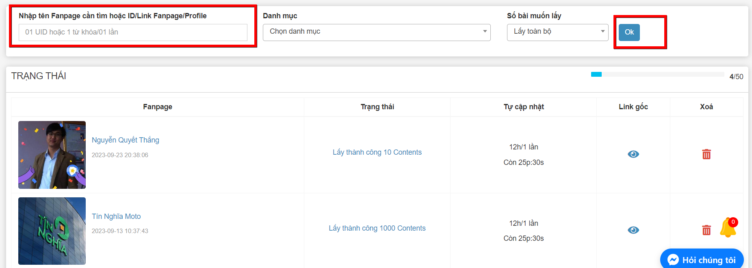Click the Tự cập nhật column header
Screen dimensions: 752x268
pyautogui.click(x=524, y=107)
